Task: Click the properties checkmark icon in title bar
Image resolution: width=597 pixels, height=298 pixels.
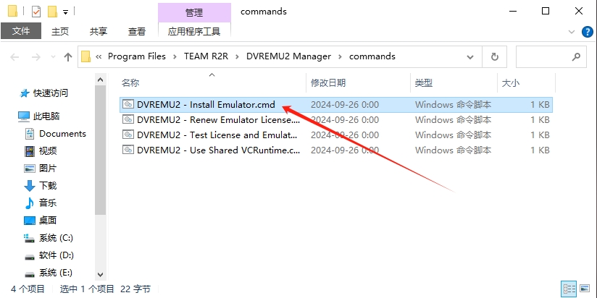Action: [x=36, y=12]
